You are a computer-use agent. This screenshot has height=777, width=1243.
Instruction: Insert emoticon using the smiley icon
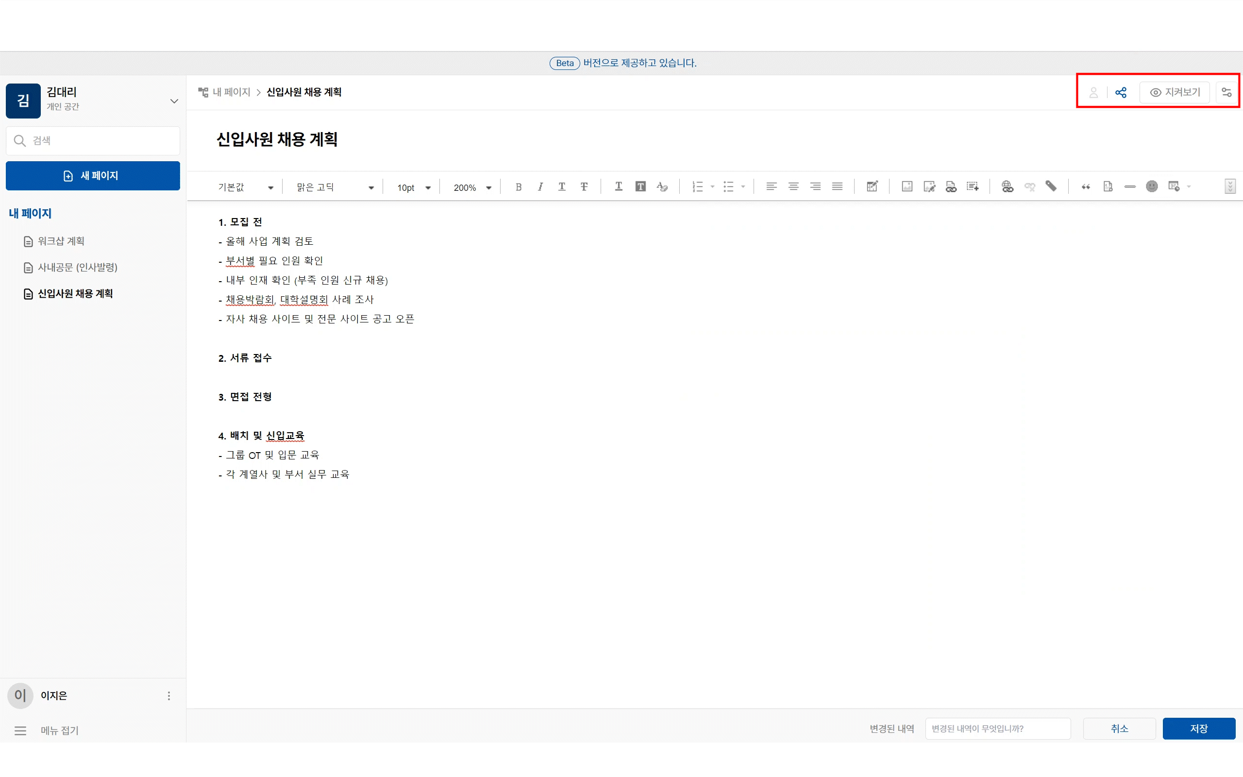pyautogui.click(x=1152, y=187)
